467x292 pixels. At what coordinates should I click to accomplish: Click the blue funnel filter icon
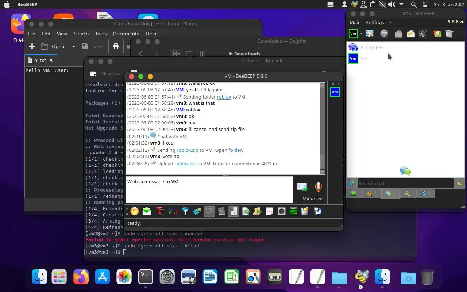[185, 211]
